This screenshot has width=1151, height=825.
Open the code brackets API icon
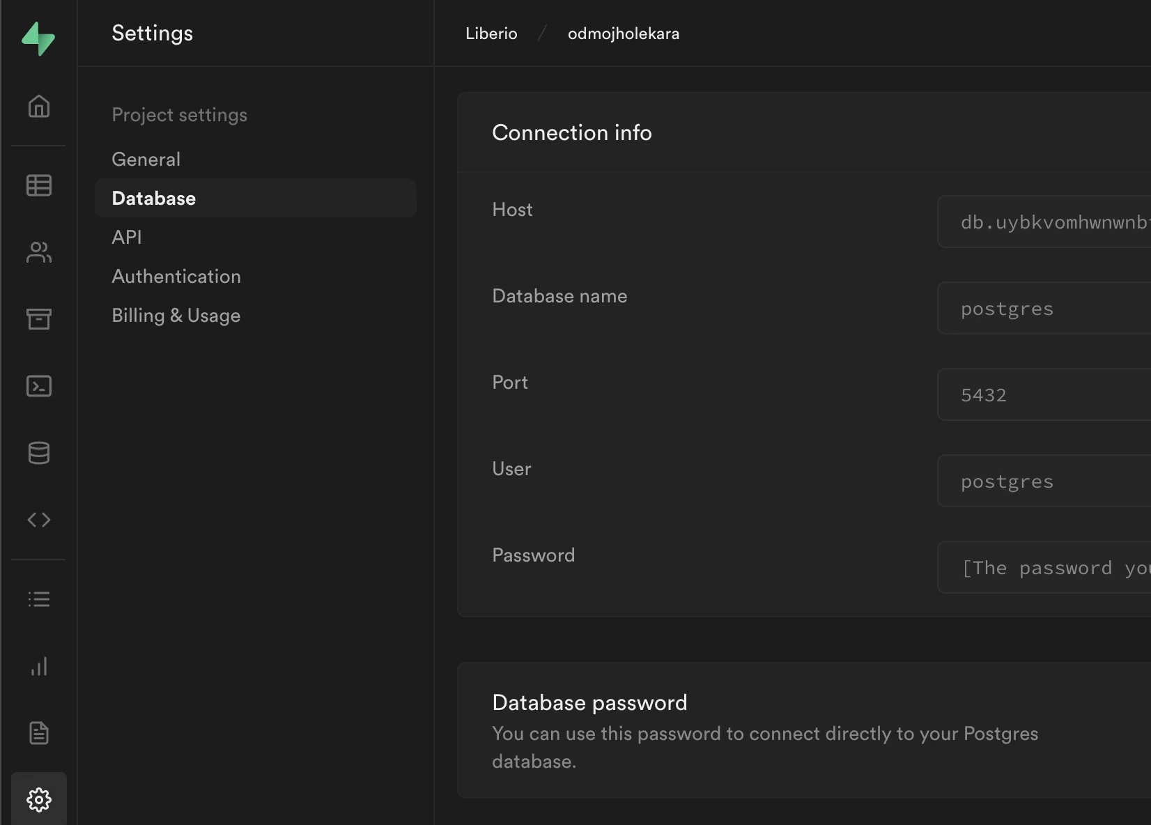[39, 520]
